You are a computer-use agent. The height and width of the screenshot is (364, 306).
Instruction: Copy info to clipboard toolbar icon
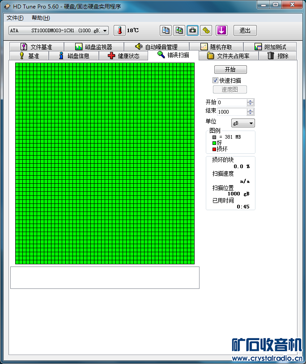tap(166, 30)
